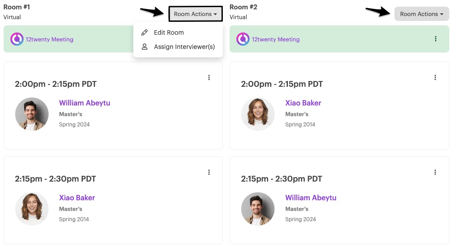Screen dimensions: 460x247
Task: Open Xiao Baker's profile in Room #1
Action: point(77,198)
